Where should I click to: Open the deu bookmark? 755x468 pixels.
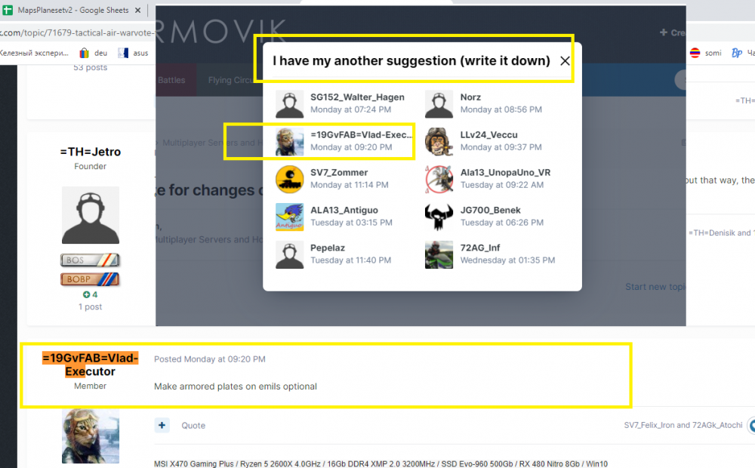tap(93, 53)
